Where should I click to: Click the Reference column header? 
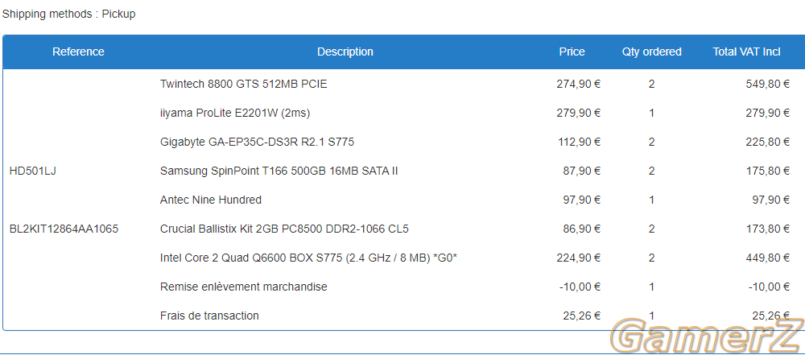(78, 52)
